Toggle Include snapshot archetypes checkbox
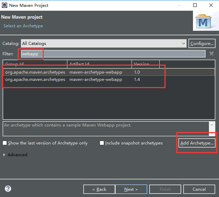 click(102, 143)
